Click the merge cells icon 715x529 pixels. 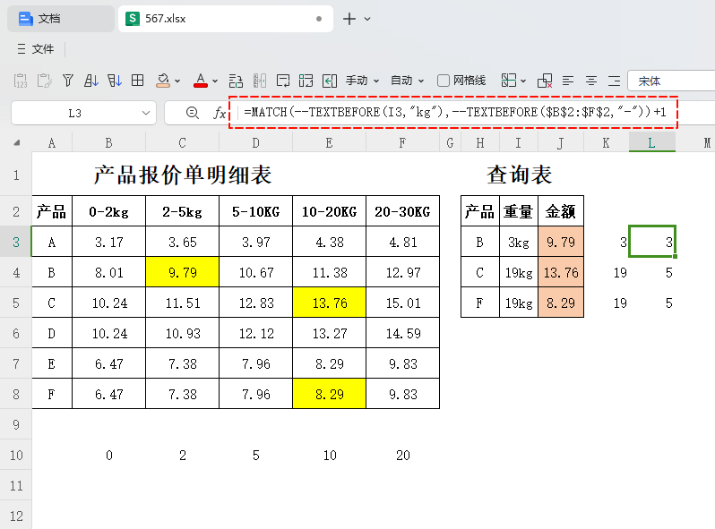306,81
